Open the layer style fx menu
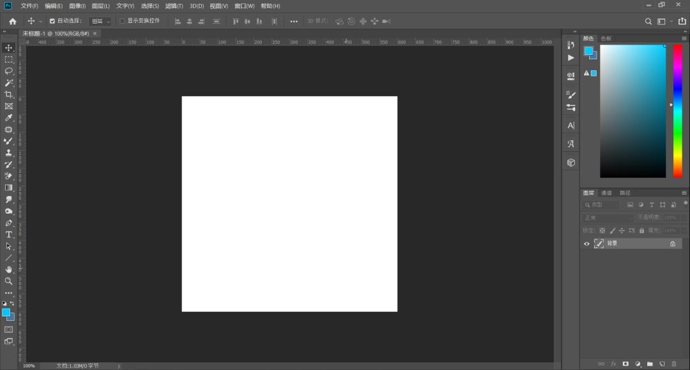The image size is (690, 370). coord(613,364)
